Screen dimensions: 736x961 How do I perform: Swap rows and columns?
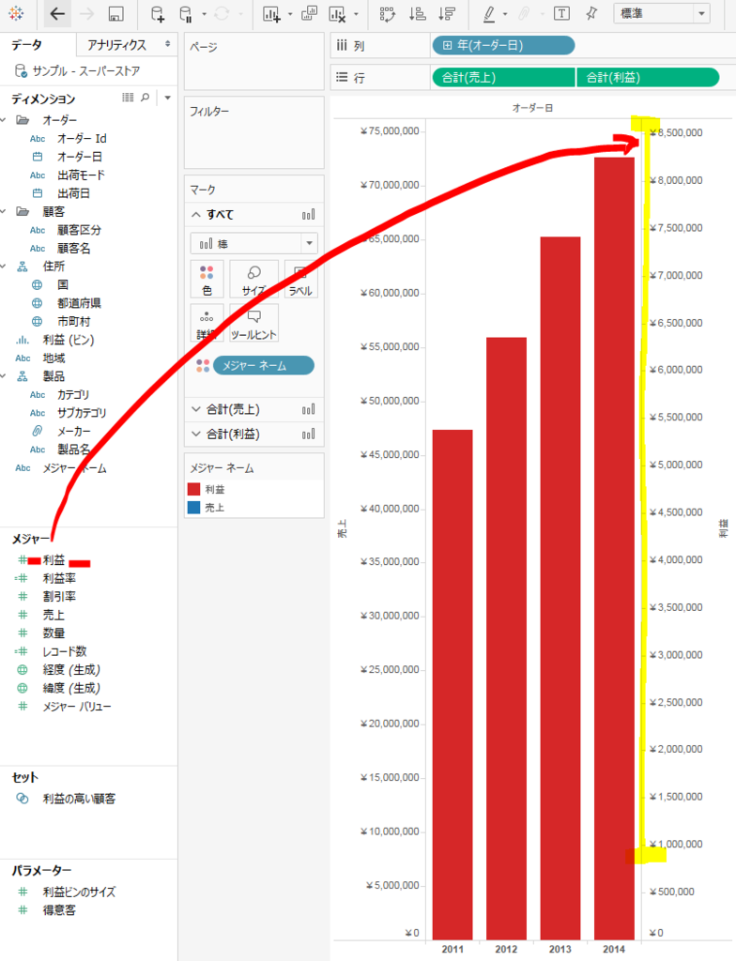(387, 13)
